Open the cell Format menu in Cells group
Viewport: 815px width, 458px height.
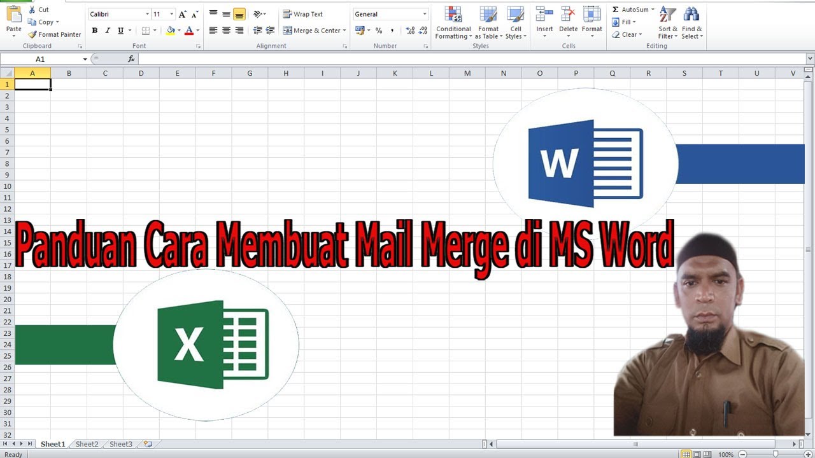(592, 22)
